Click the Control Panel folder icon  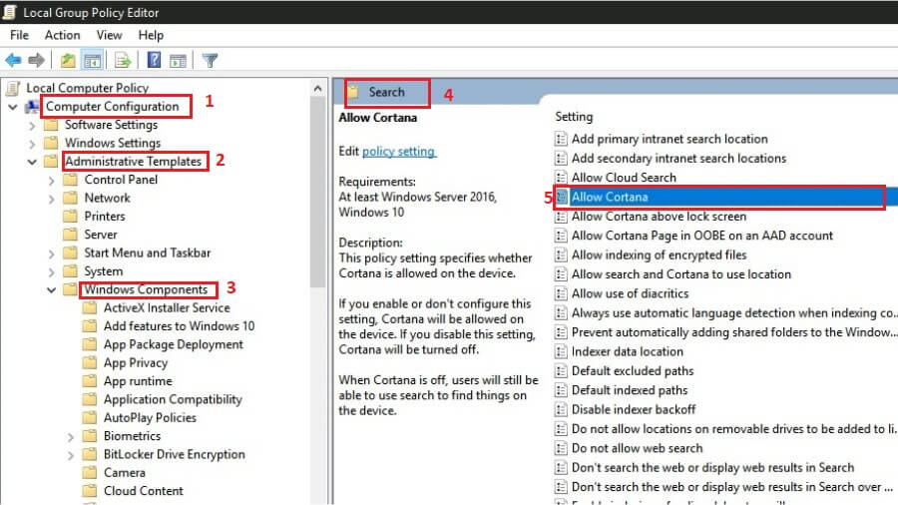(71, 180)
